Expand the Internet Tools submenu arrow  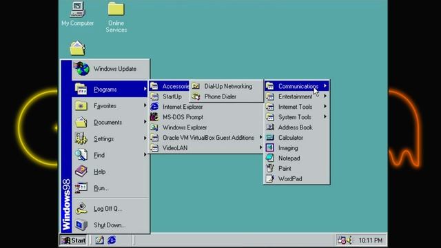325,106
